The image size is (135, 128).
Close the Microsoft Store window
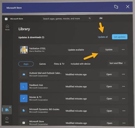(x=128, y=7)
